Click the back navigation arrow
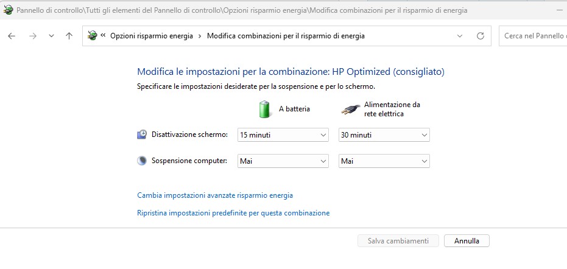 pyautogui.click(x=12, y=36)
